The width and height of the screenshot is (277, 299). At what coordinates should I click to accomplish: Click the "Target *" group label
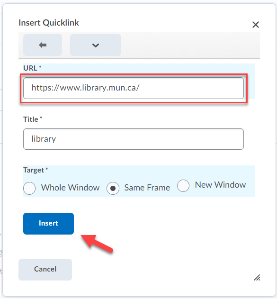[x=36, y=170]
